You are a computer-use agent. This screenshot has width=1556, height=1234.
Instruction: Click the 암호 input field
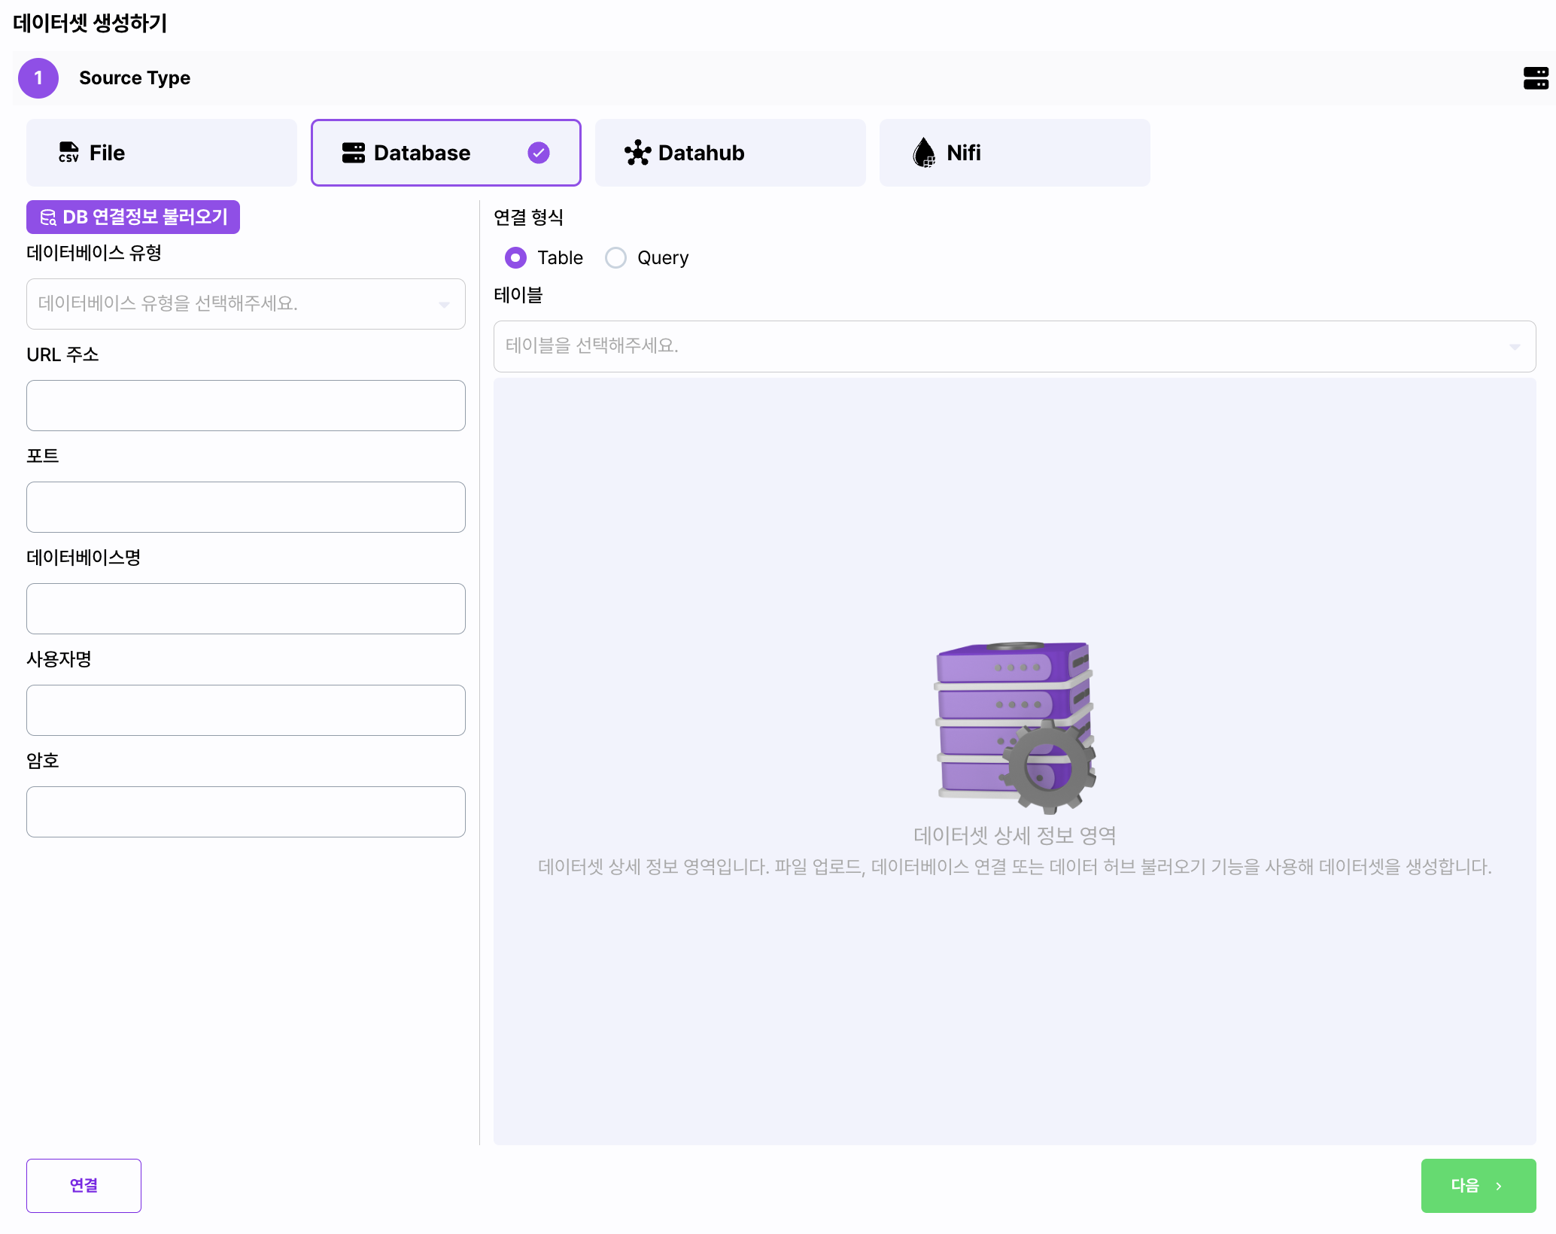point(246,812)
